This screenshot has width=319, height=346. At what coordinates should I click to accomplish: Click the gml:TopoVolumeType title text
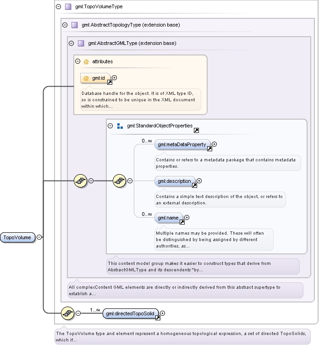point(99,6)
